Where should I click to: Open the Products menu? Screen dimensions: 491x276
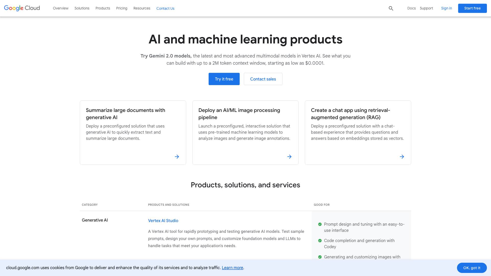pos(103,8)
